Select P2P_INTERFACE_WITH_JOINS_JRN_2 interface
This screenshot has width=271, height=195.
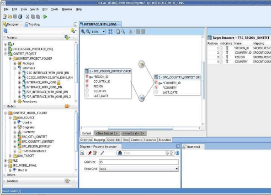coord(48,97)
